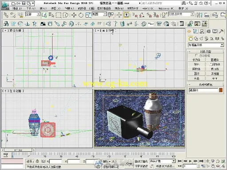Activate the Bind to Space Warp tool

pyautogui.click(x=20, y=15)
